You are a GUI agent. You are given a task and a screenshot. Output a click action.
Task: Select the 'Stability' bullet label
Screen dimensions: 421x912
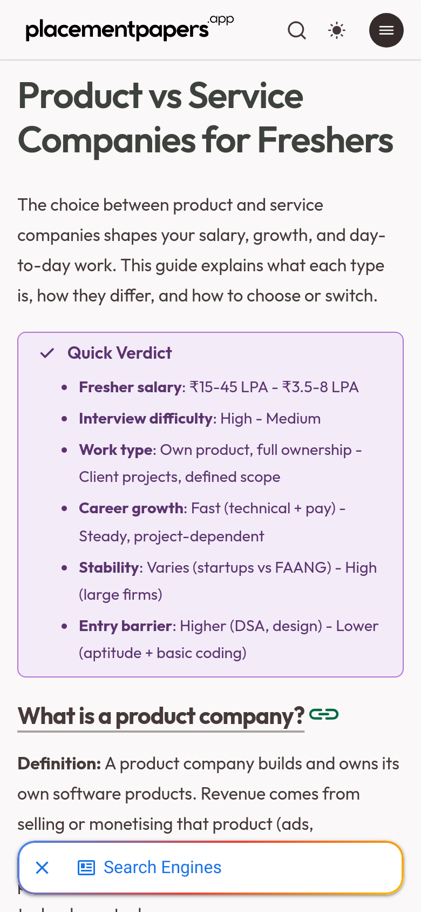[109, 568]
